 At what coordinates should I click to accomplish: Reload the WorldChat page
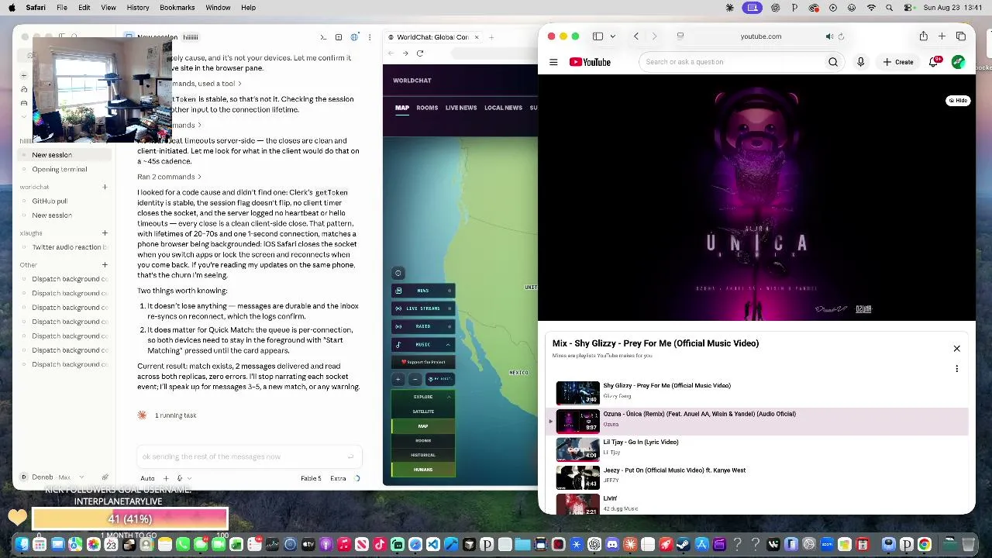(420, 53)
